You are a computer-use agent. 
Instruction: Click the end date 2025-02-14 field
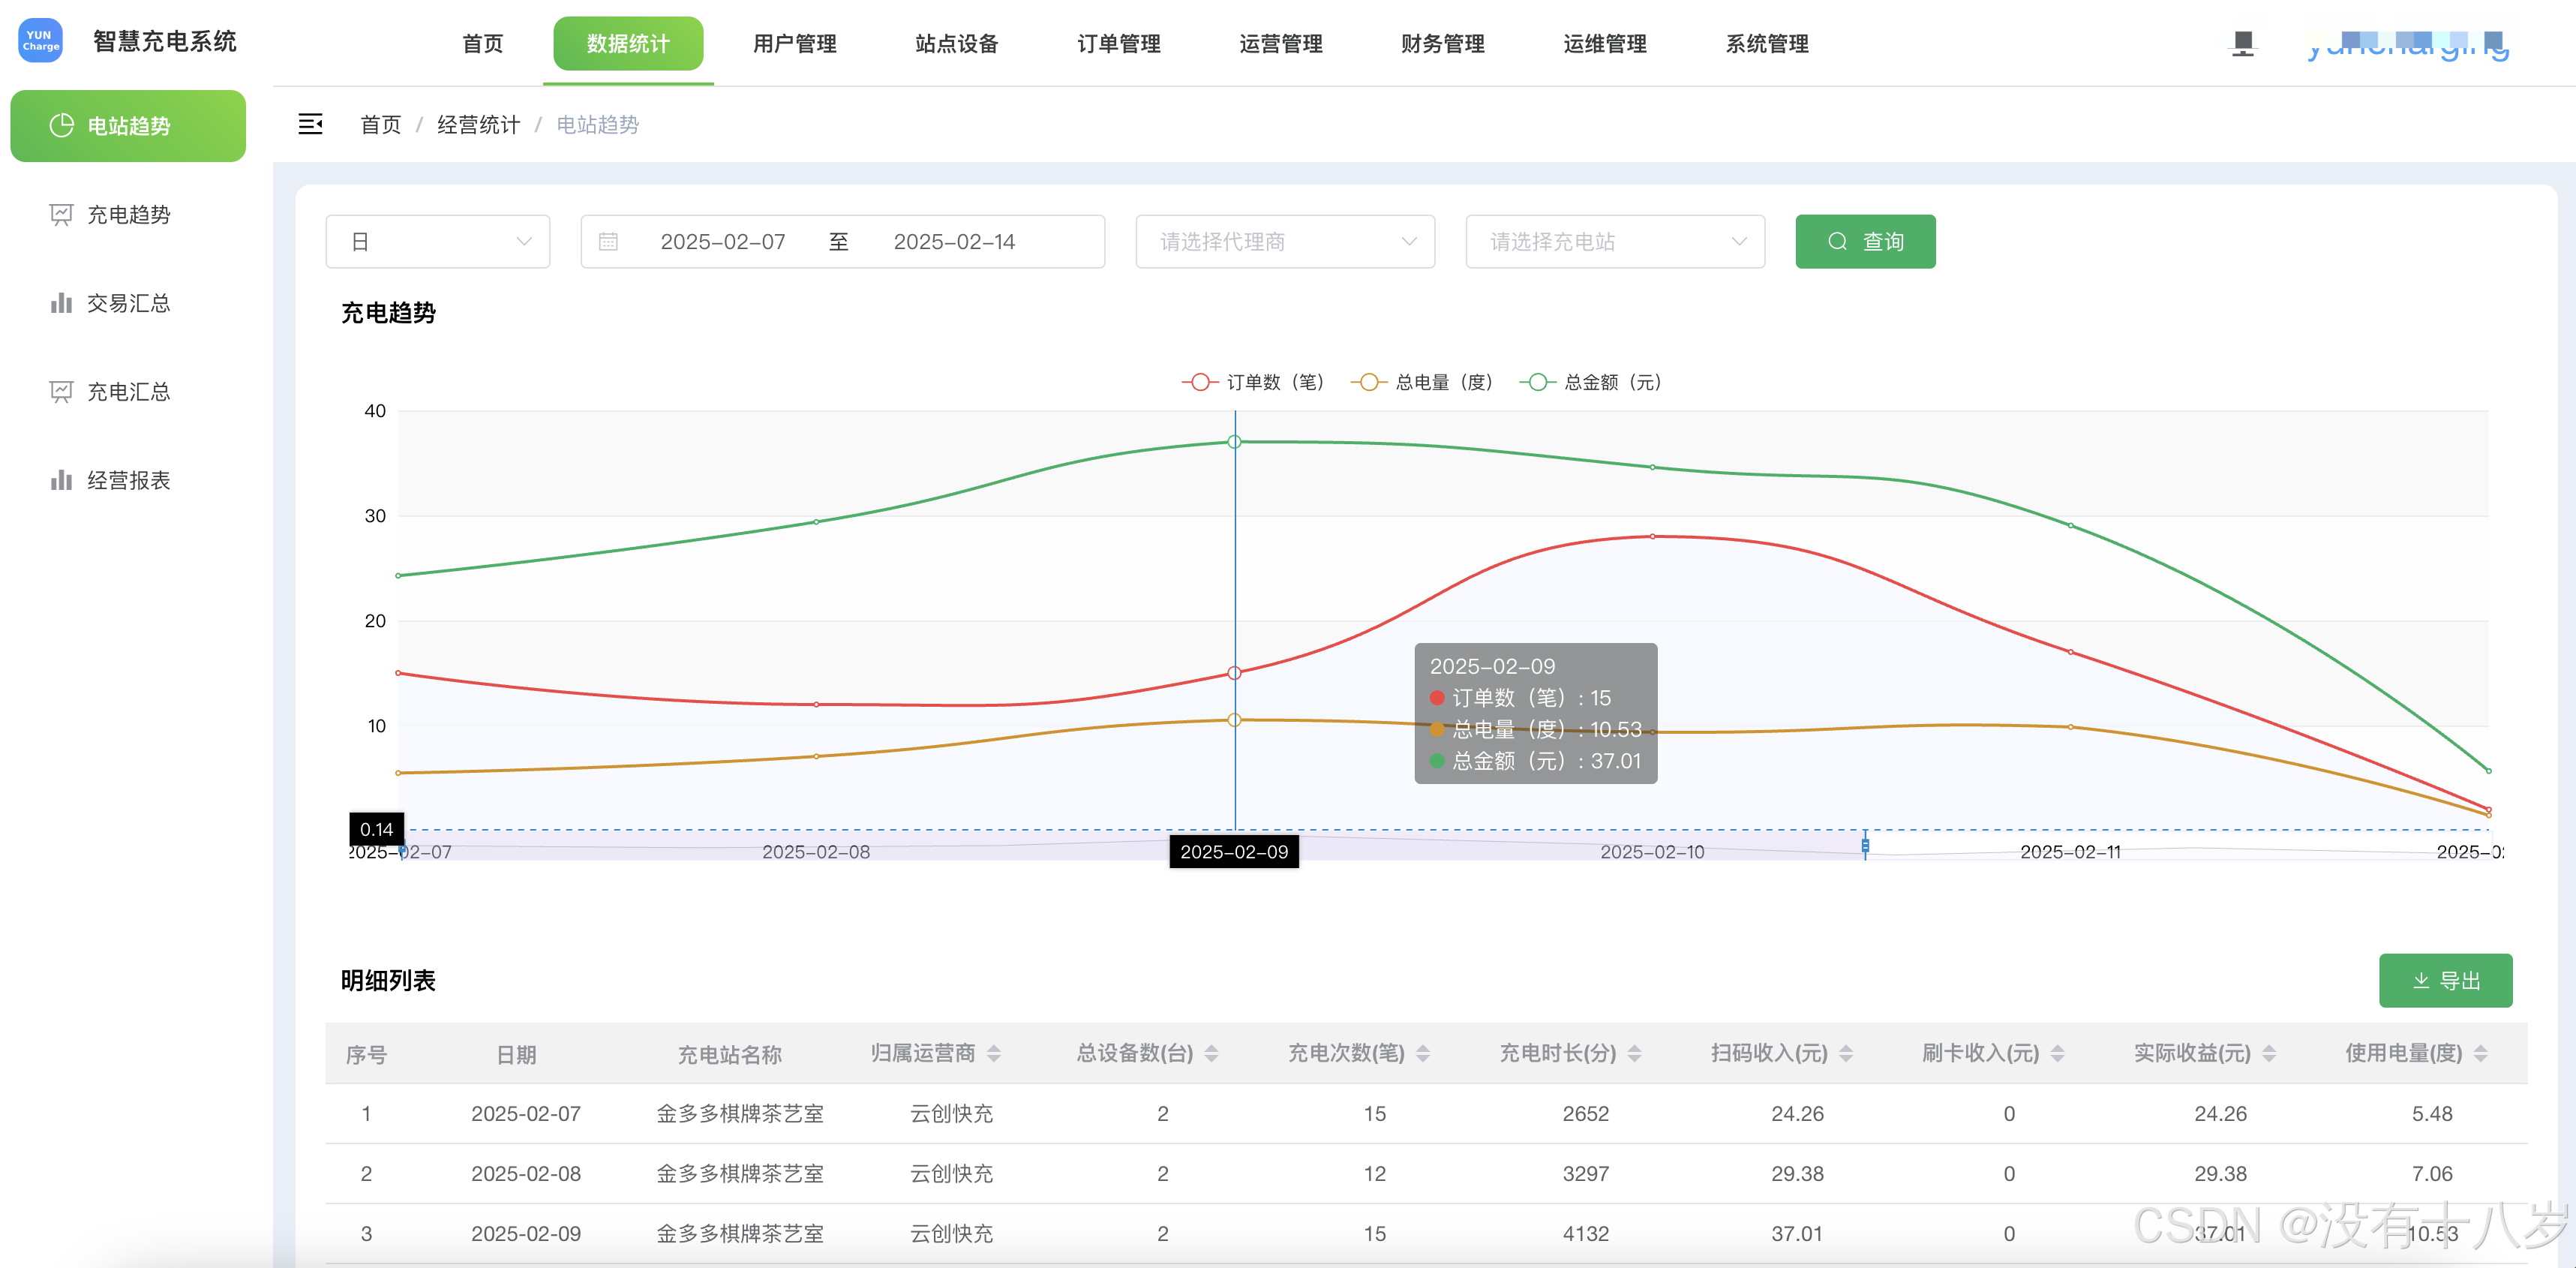coord(954,242)
